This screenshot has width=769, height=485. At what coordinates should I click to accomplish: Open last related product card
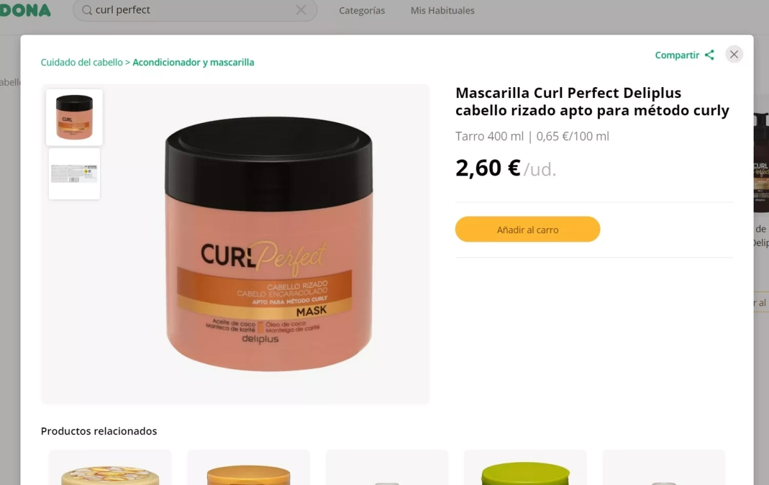coord(664,468)
